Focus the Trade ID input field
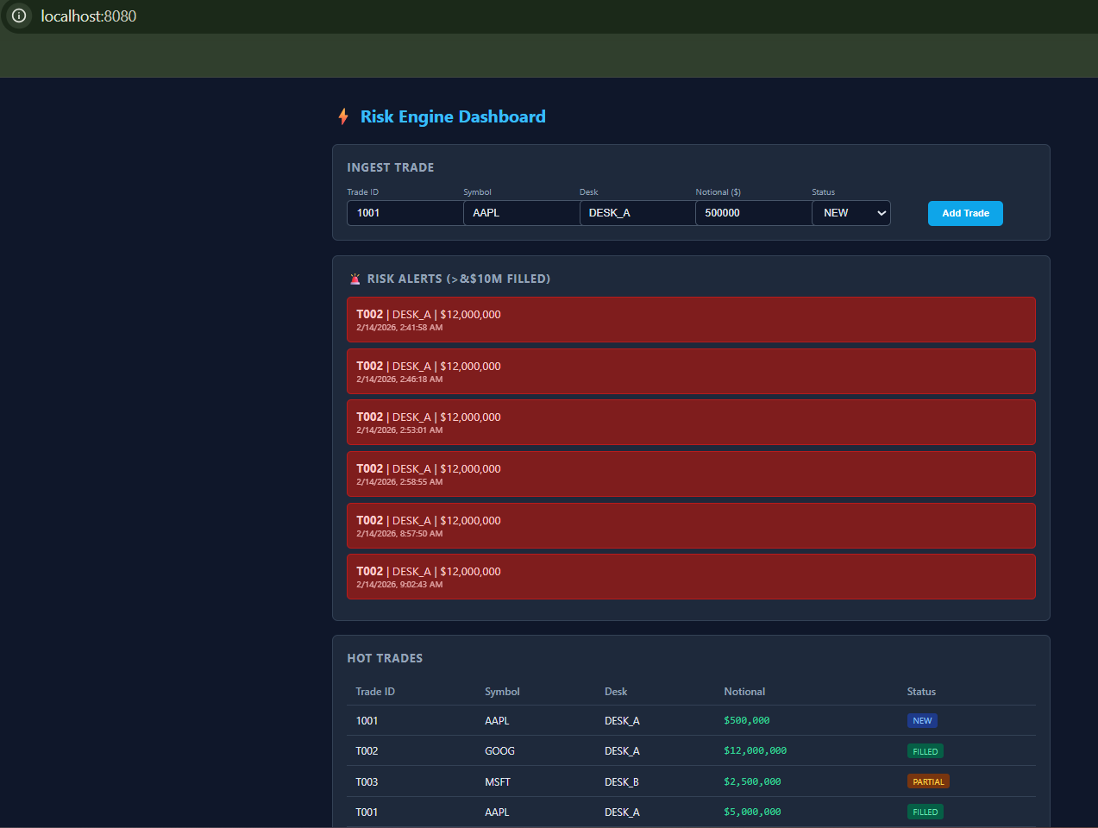This screenshot has height=828, width=1098. click(x=405, y=213)
